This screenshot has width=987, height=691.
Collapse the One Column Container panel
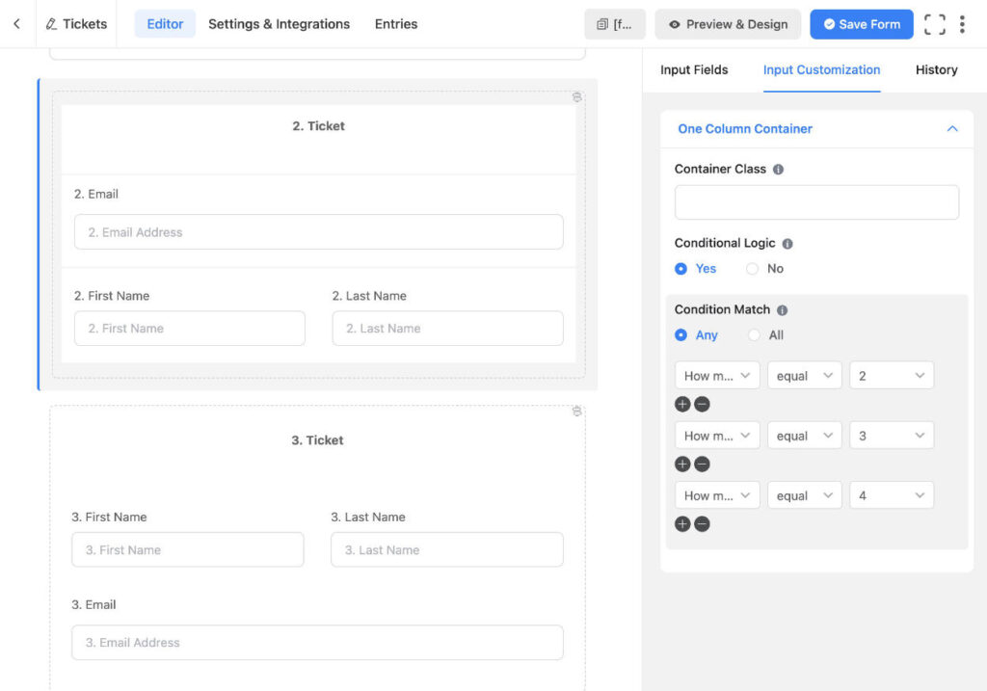(x=952, y=128)
